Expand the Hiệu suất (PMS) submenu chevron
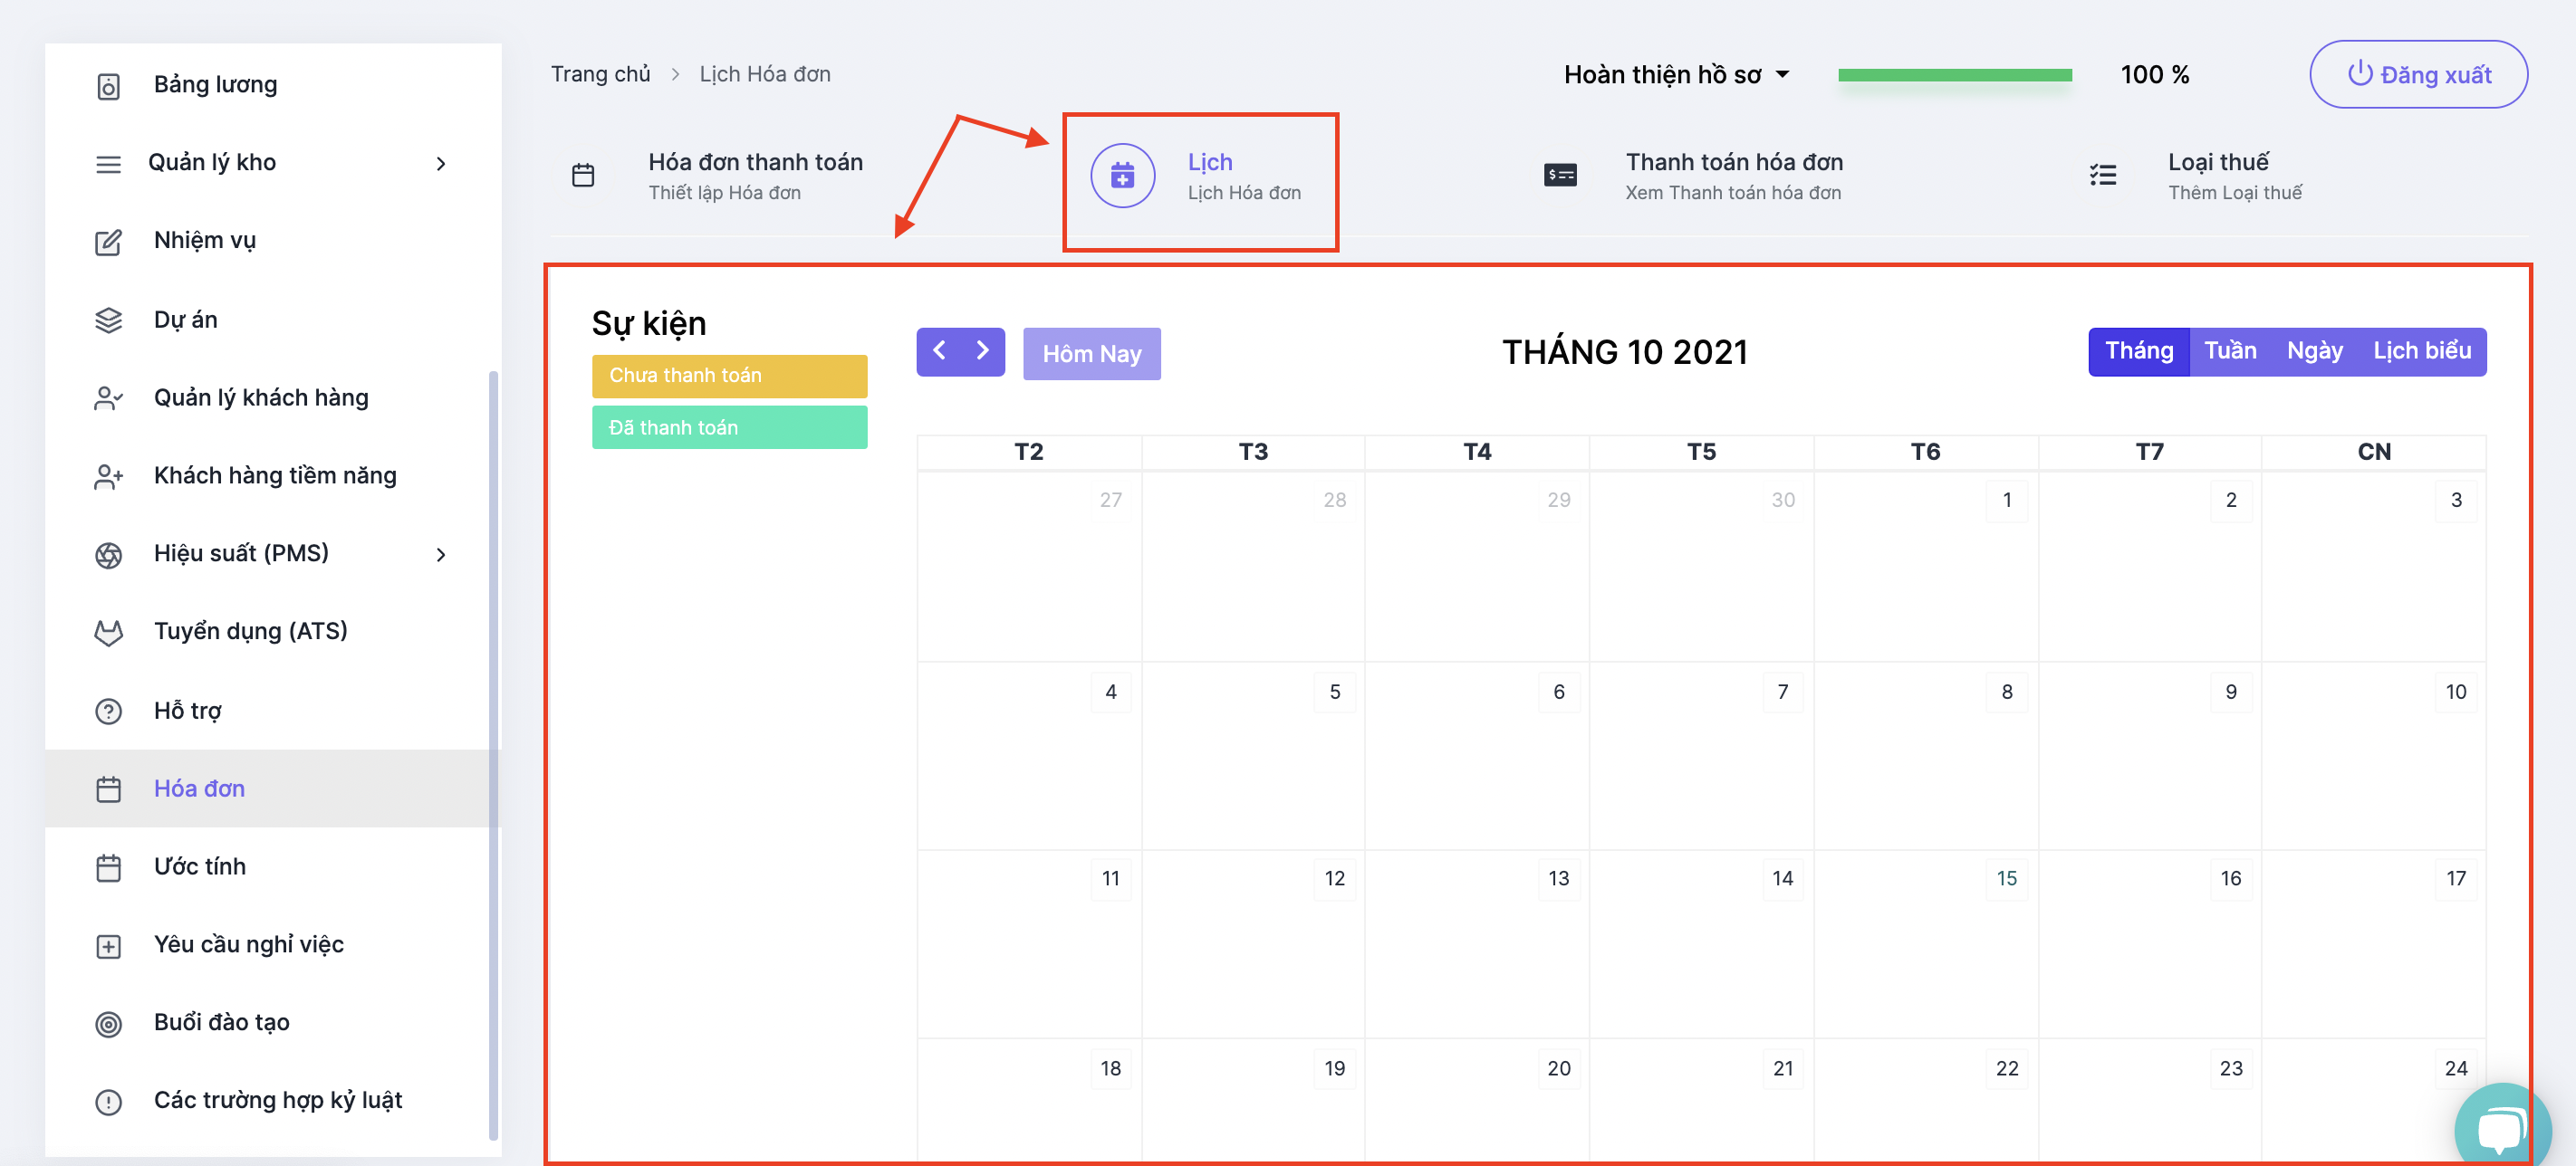Screen dimensions: 2576x1166 click(x=441, y=555)
